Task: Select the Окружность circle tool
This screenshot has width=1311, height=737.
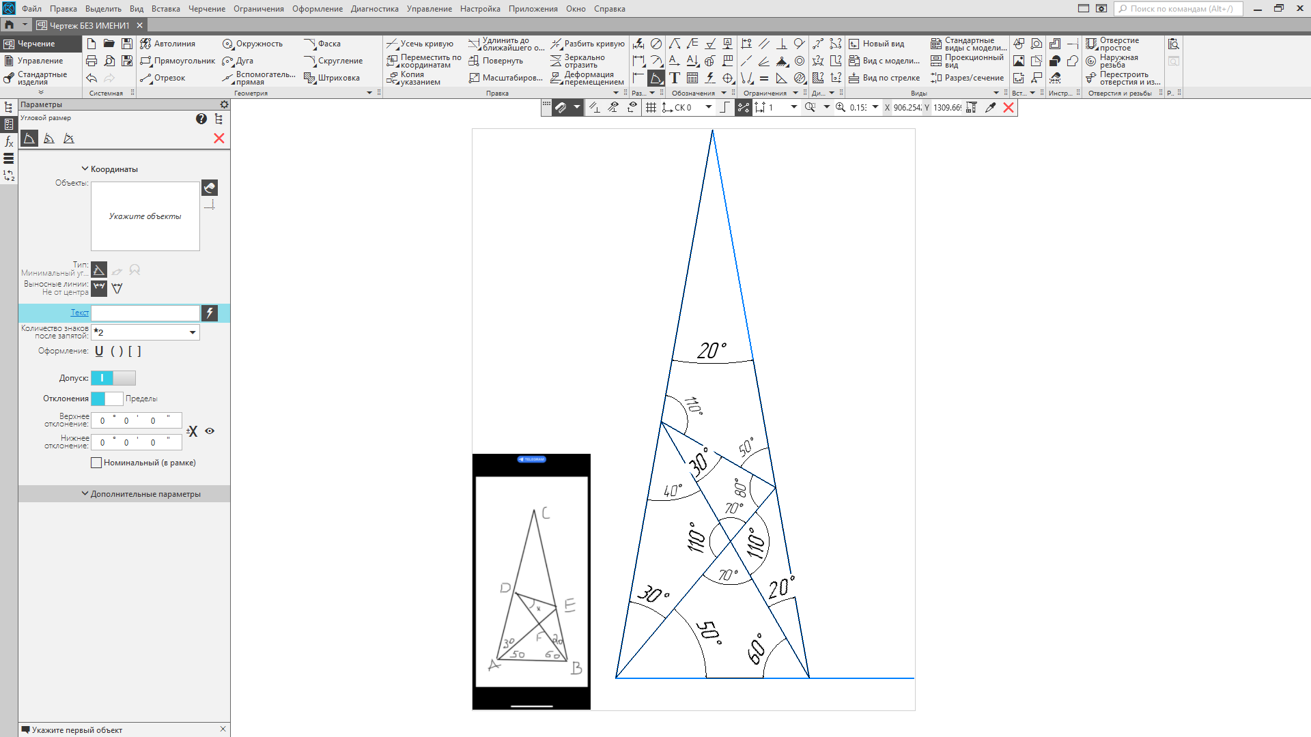Action: [252, 44]
